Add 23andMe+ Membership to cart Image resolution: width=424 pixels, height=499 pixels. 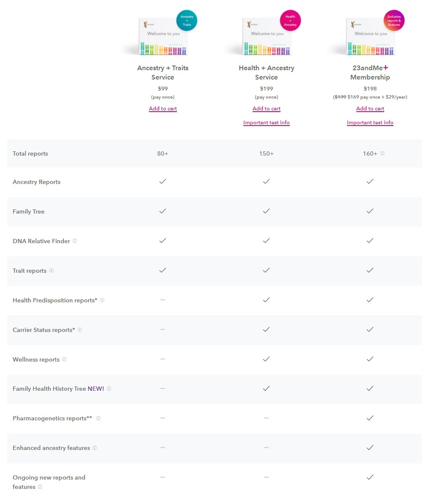[x=370, y=109]
